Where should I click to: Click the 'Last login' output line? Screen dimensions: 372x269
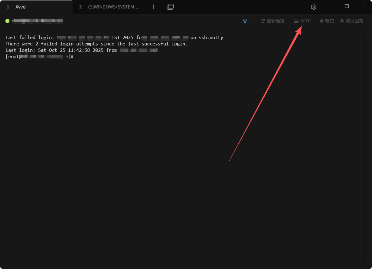pyautogui.click(x=82, y=50)
